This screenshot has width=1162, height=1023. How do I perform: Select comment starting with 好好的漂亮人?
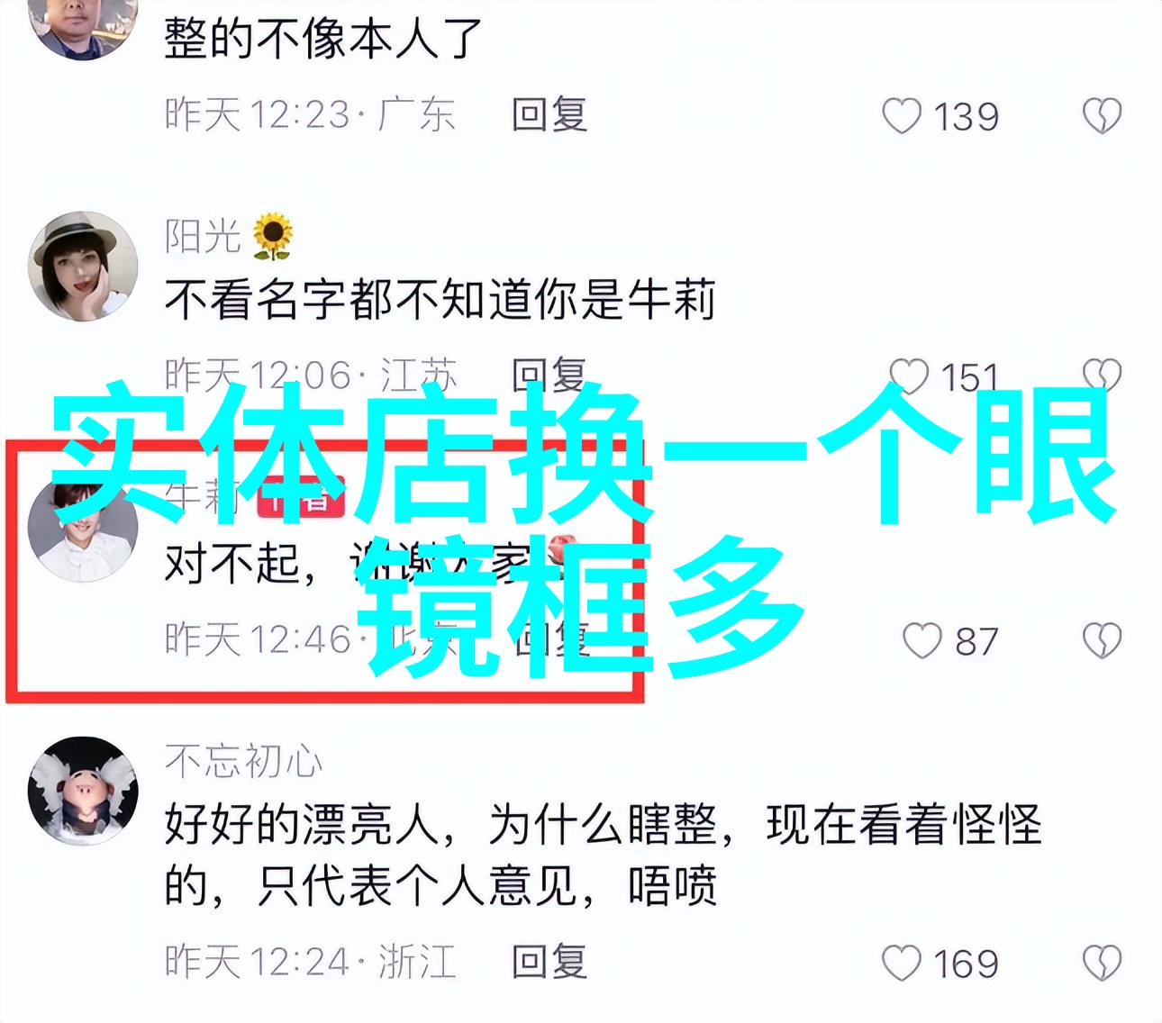pyautogui.click(x=603, y=855)
